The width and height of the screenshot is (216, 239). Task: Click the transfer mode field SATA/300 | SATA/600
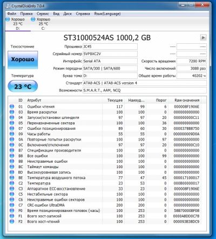pyautogui.click(x=110, y=68)
